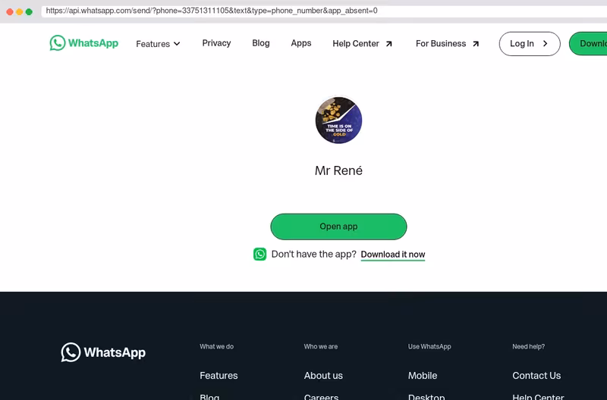Screen dimensions: 607x400
Task: Click the Log In arrow chevron
Action: [545, 44]
